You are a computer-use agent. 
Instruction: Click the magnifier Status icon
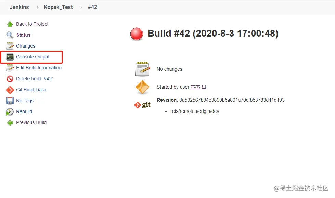pyautogui.click(x=10, y=35)
